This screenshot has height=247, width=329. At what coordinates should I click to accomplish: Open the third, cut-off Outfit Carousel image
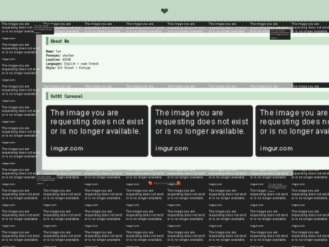pyautogui.click(x=292, y=131)
